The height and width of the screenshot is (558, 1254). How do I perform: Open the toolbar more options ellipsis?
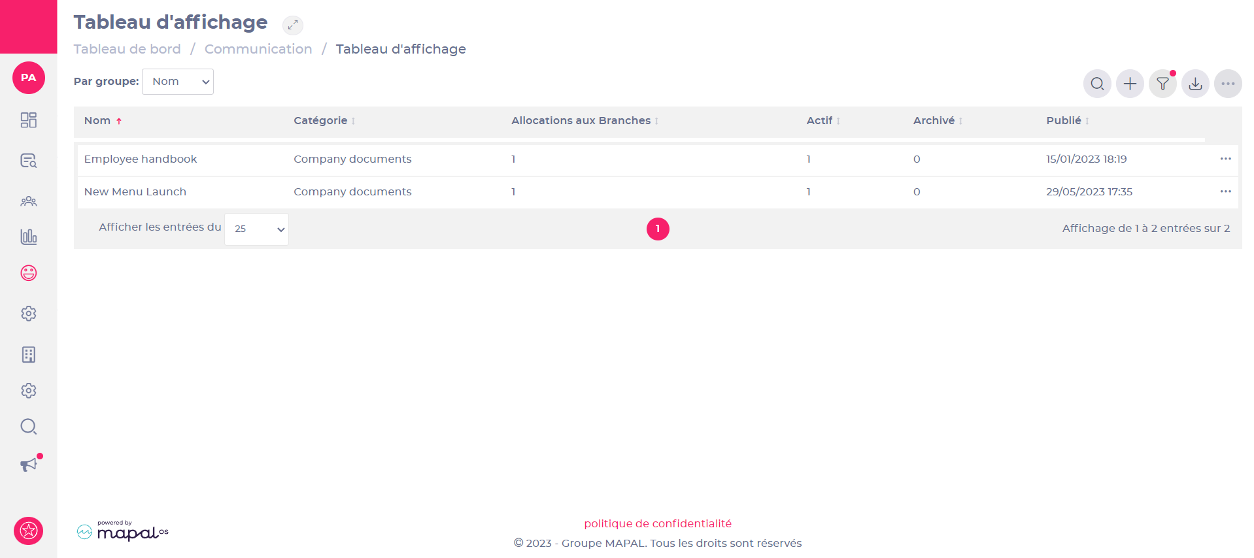pyautogui.click(x=1229, y=84)
